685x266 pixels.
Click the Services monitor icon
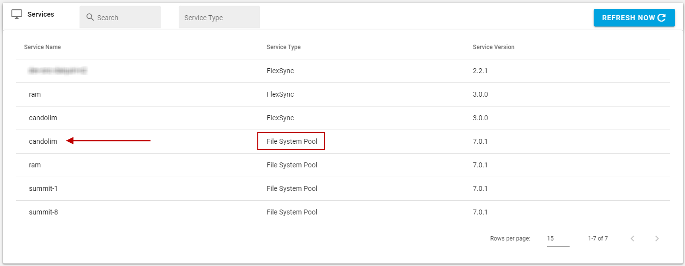point(17,14)
